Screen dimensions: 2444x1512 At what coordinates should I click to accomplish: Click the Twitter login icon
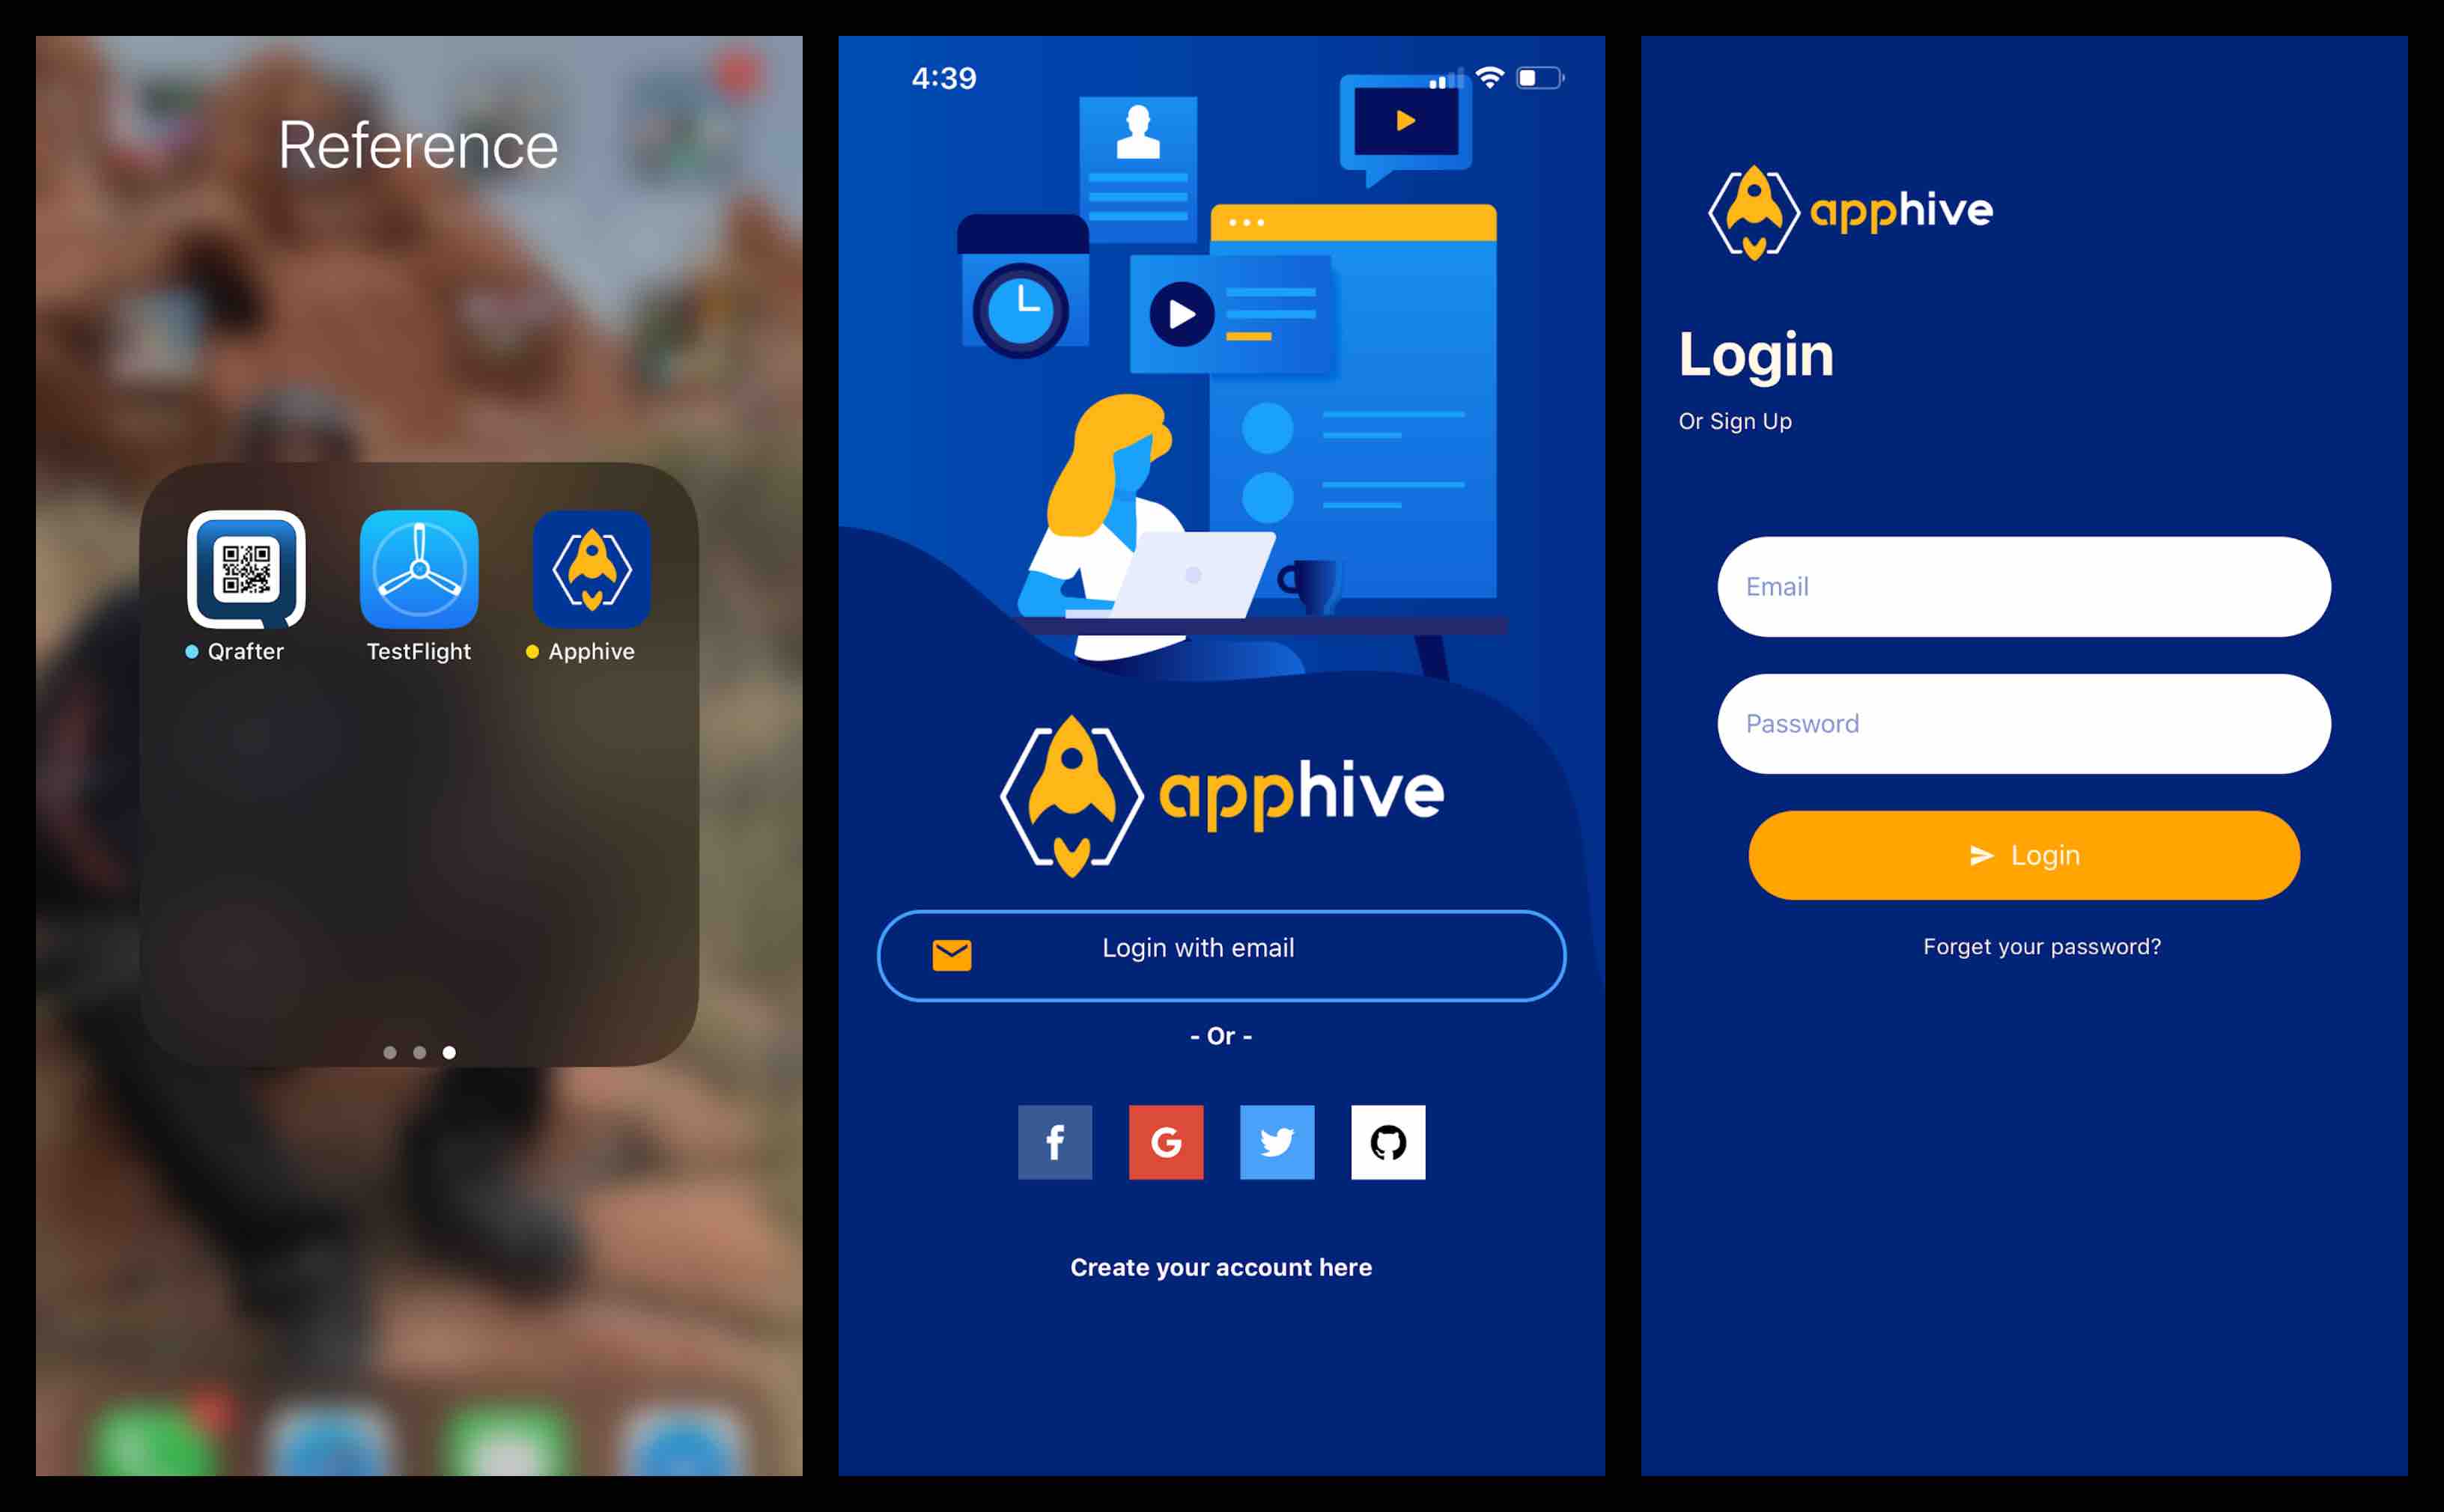click(x=1276, y=1144)
